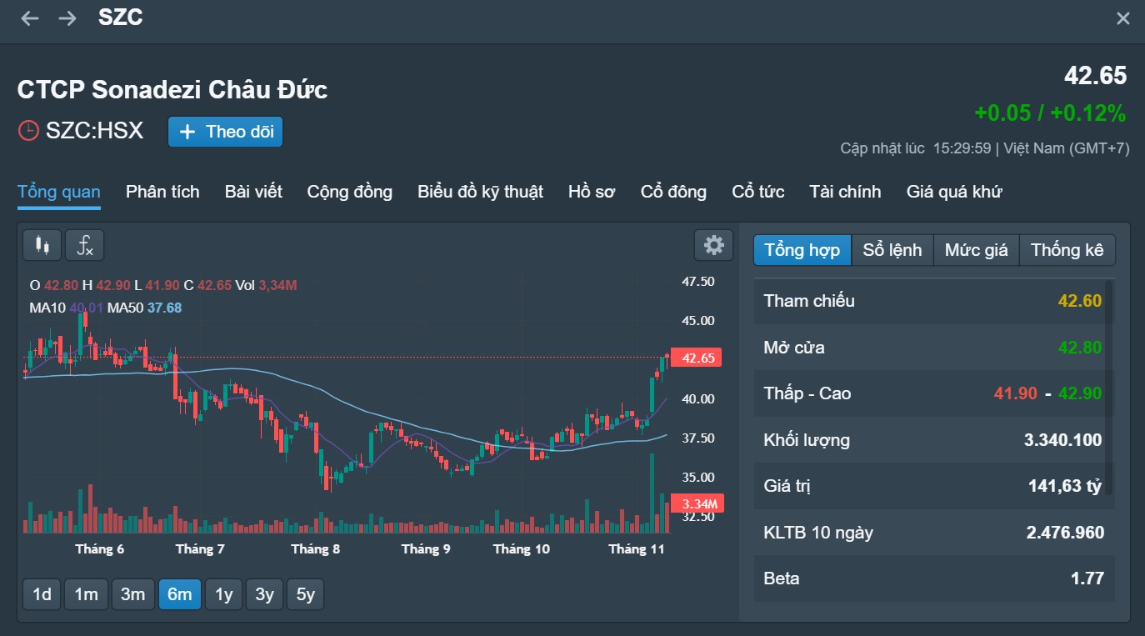Click the company name CTCP Sonadezi Châu Đức
Image resolution: width=1145 pixels, height=636 pixels.
(x=172, y=89)
